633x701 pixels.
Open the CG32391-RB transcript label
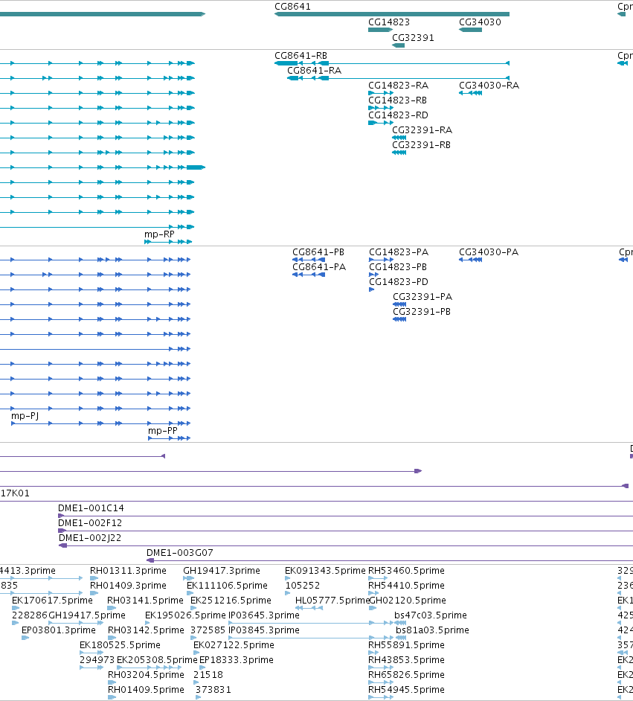pyautogui.click(x=421, y=145)
